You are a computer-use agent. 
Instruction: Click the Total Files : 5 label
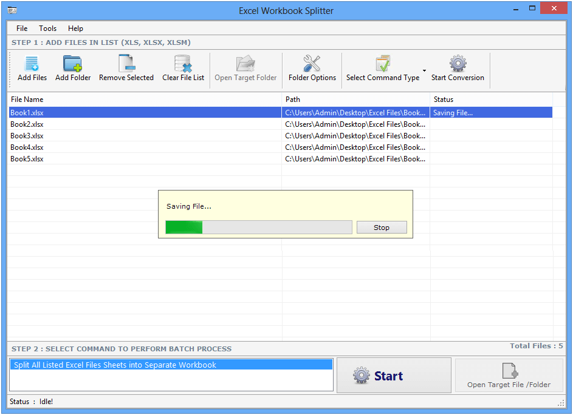click(536, 346)
